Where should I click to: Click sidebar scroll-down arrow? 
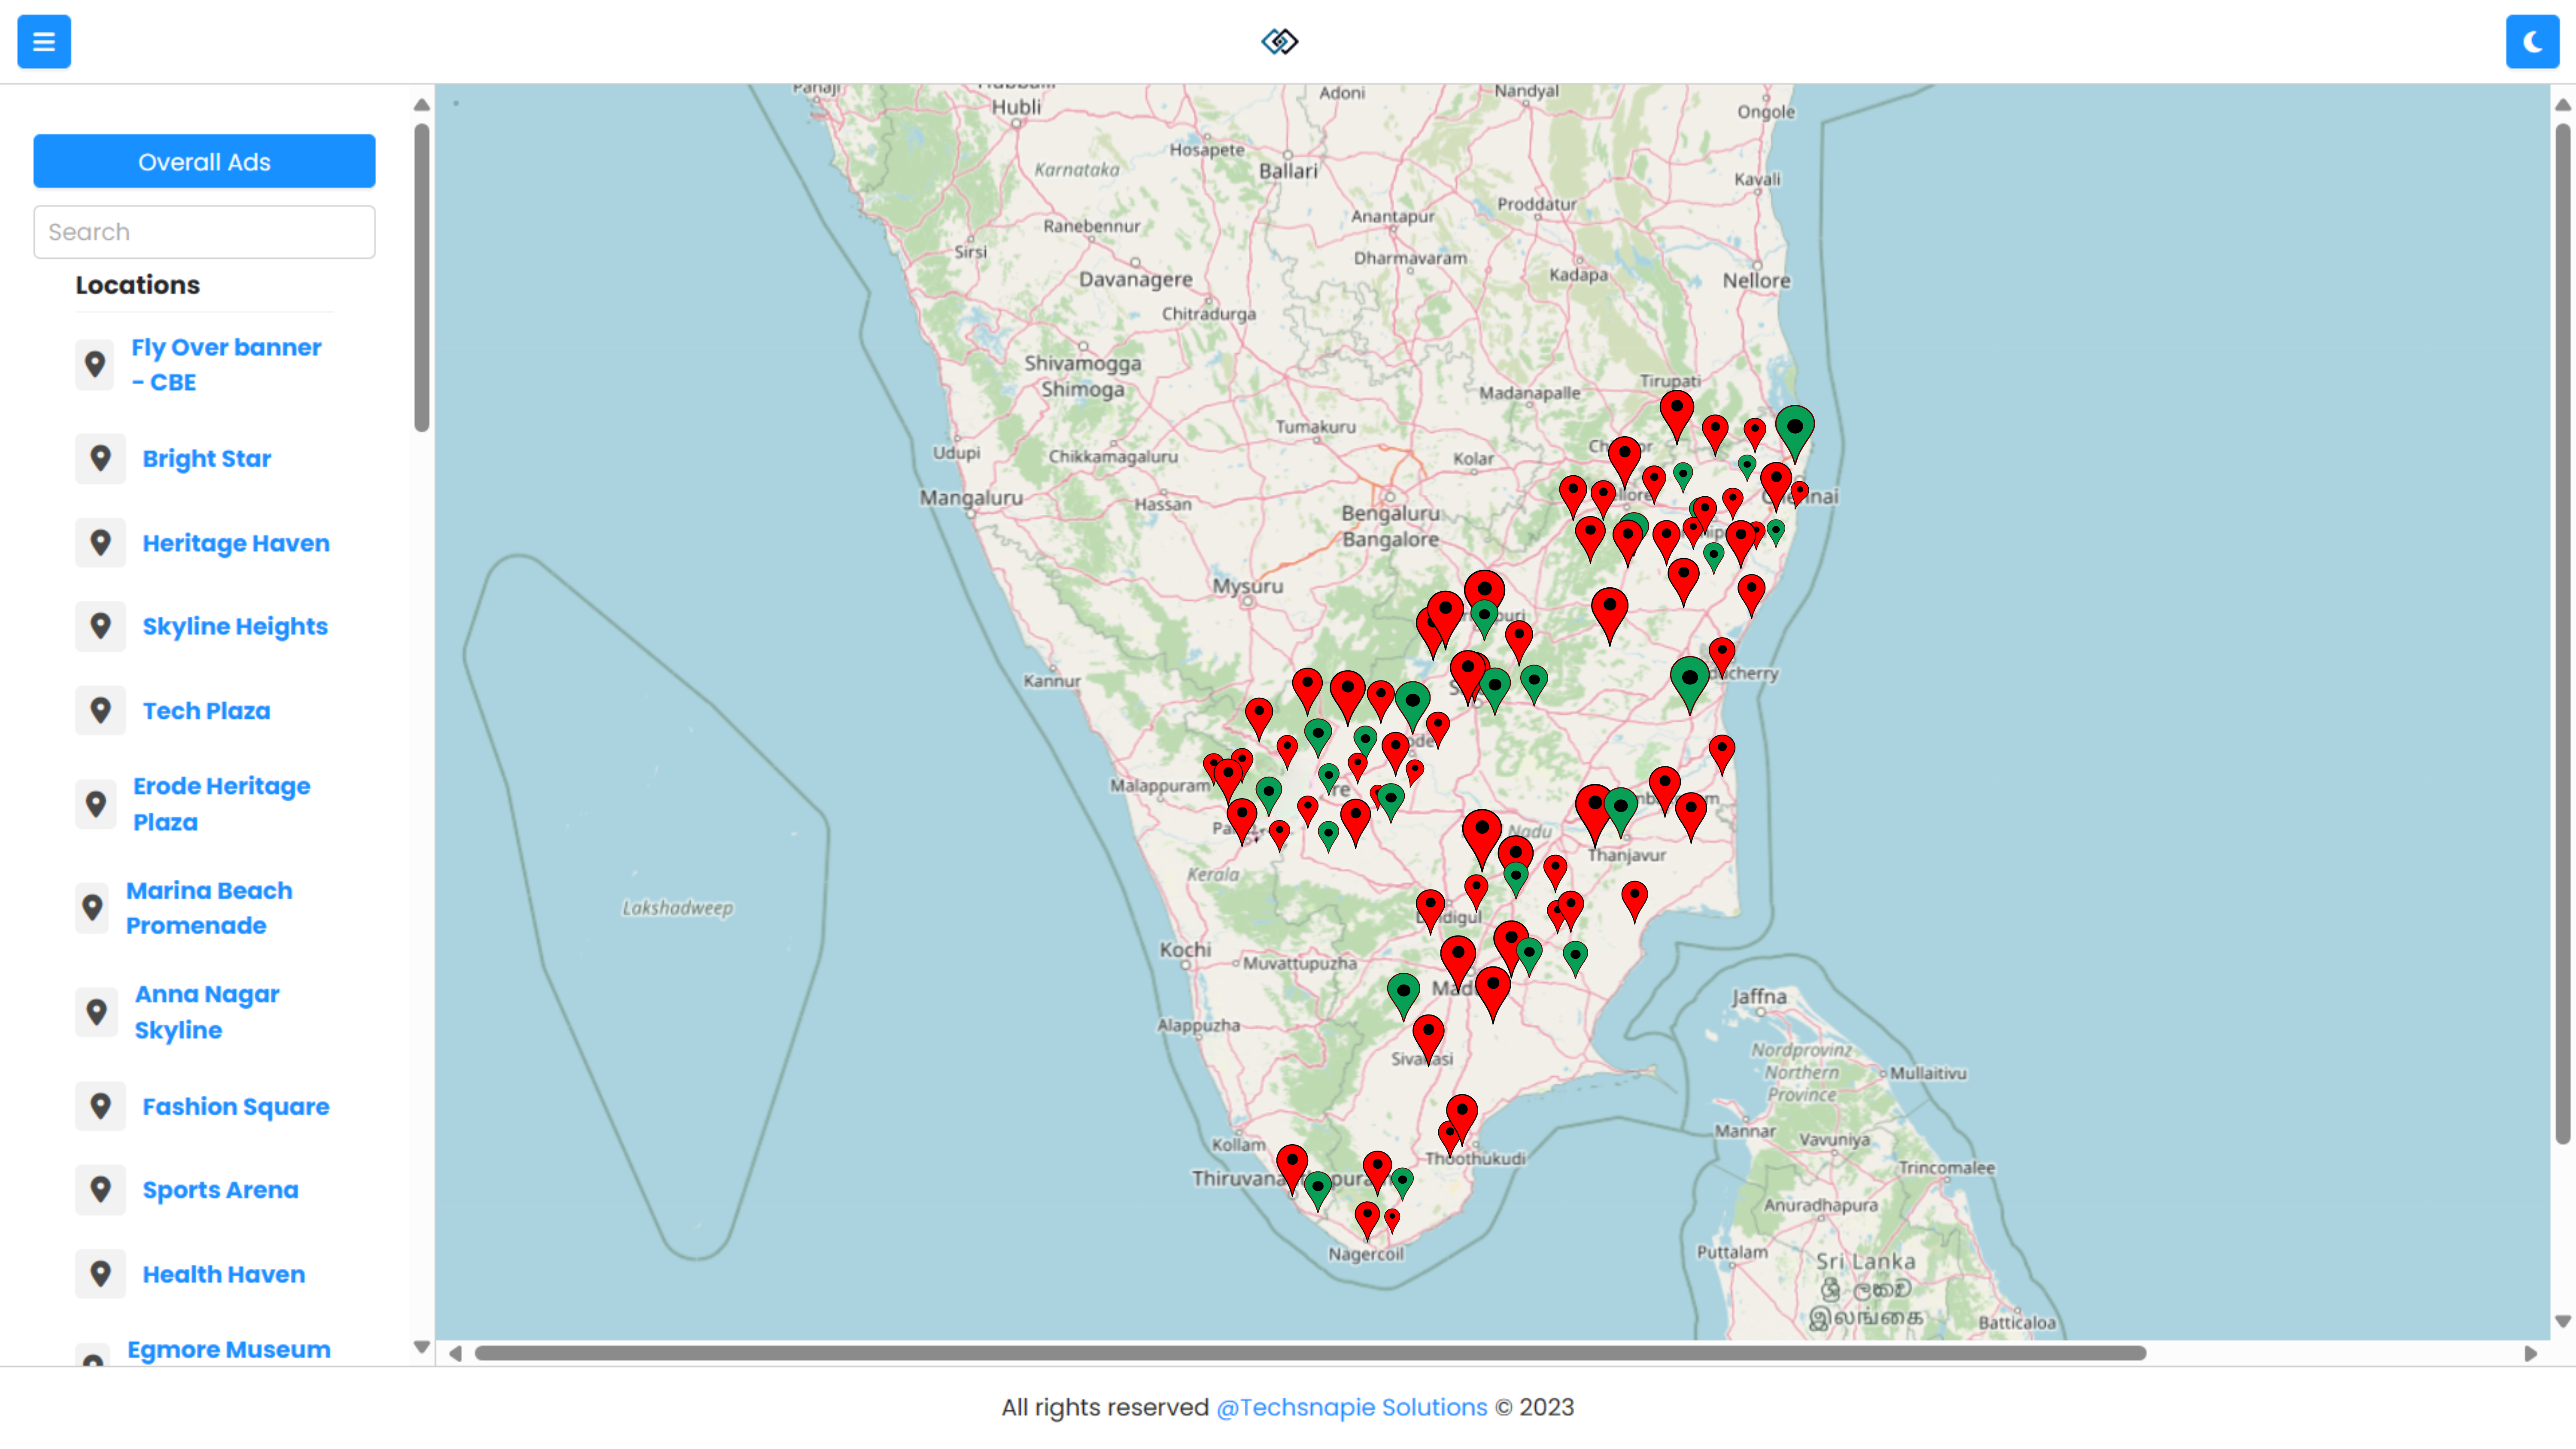click(x=422, y=1347)
